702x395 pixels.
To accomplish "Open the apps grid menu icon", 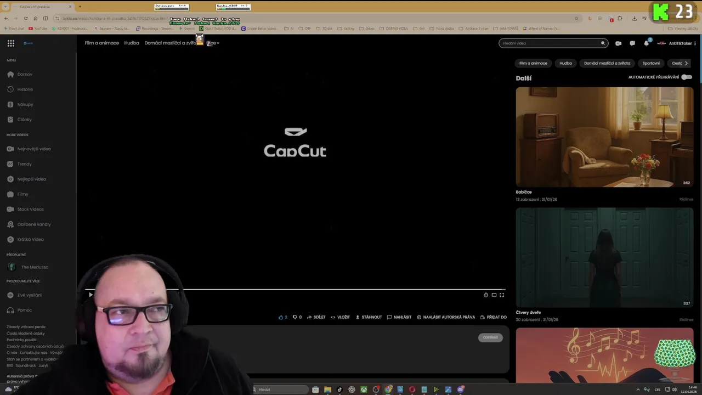I will pos(11,43).
